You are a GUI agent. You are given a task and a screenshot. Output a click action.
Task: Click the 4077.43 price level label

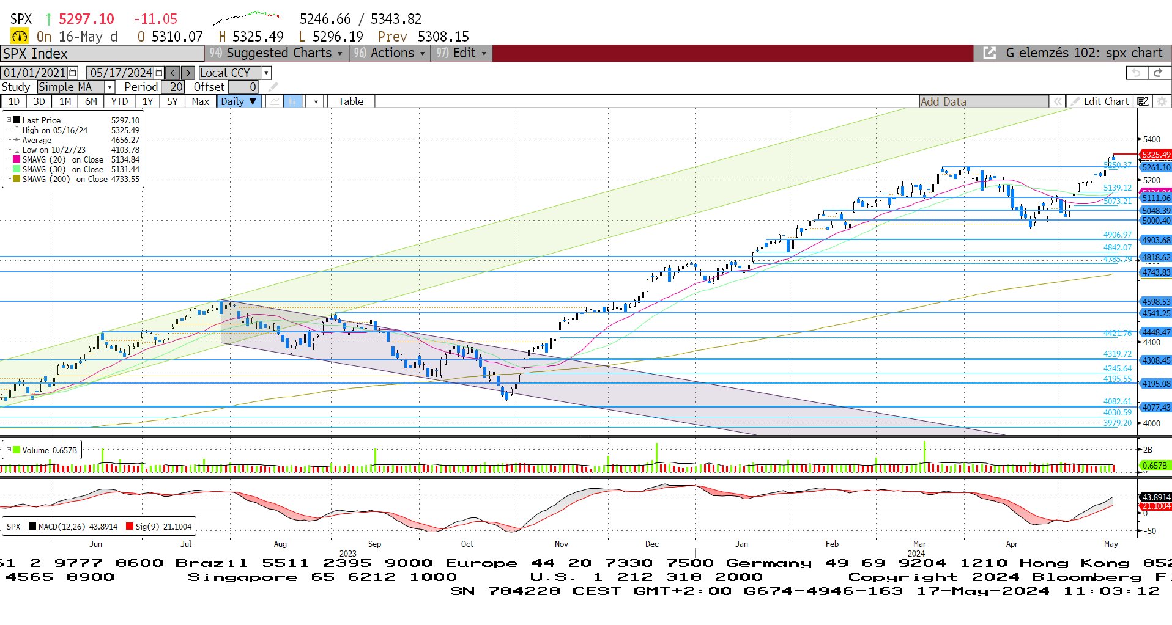click(x=1155, y=407)
